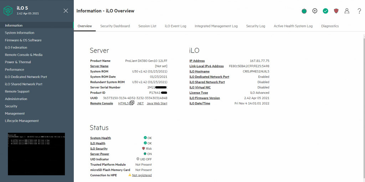Switch to the Security Dashboard tab
The image size is (365, 182).
coord(115,26)
